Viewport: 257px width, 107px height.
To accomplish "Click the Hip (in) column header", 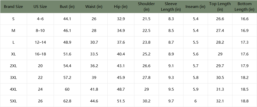I will pos(121,7).
